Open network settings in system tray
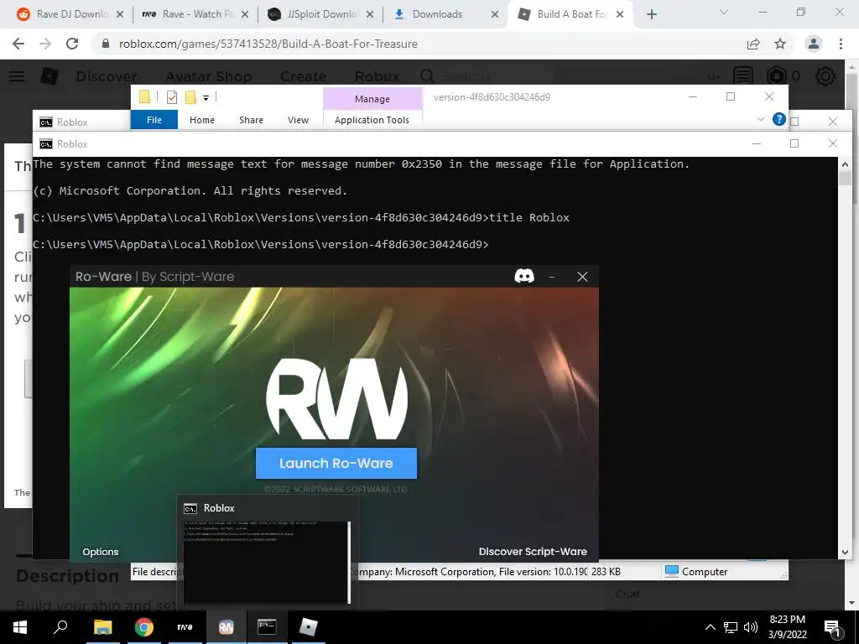The height and width of the screenshot is (644, 859). point(731,627)
